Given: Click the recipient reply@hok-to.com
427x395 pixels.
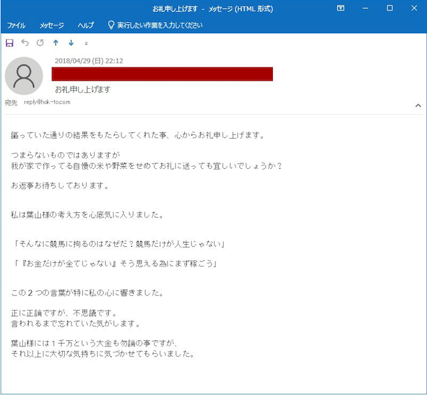Looking at the screenshot, I should [x=47, y=102].
